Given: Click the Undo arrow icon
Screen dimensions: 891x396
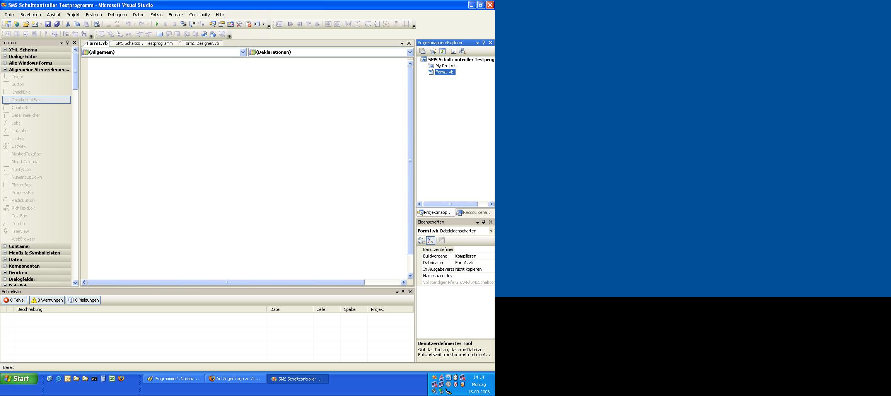Looking at the screenshot, I should (128, 24).
